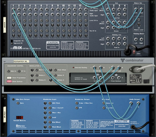This screenshot has height=137, width=156.
Task: Adjust Dr.rex OSC Pitch trim knob
Action: 45,103
